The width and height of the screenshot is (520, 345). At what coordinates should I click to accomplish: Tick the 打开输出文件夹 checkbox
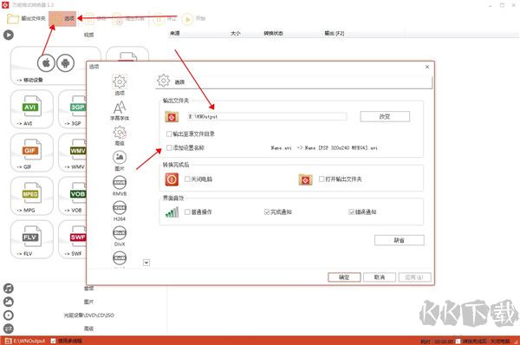tap(322, 179)
